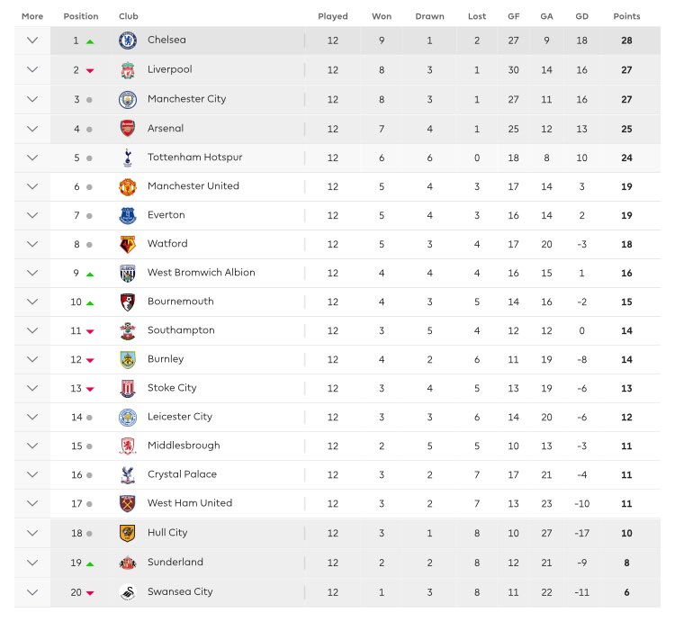Expand the Sunderland row chevron
The width and height of the screenshot is (675, 622).
[x=32, y=563]
